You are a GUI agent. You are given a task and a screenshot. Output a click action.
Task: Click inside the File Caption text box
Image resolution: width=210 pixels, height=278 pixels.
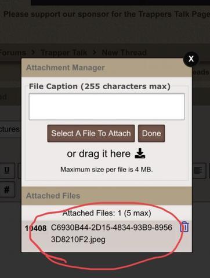pos(107,107)
